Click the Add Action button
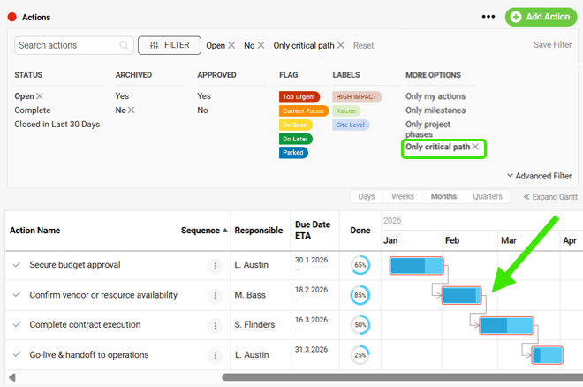This screenshot has width=583, height=387. [540, 17]
